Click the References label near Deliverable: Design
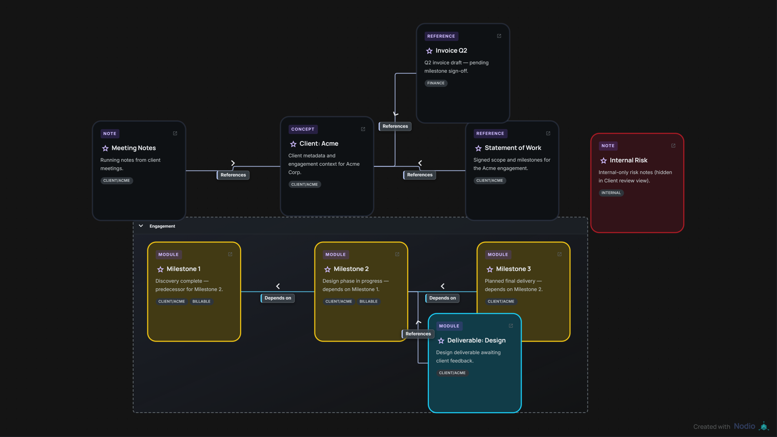 click(418, 334)
